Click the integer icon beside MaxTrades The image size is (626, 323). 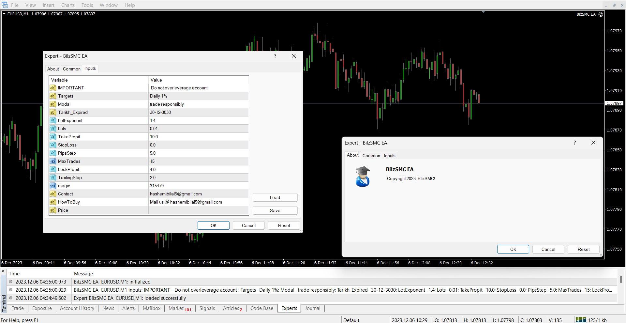(x=52, y=161)
